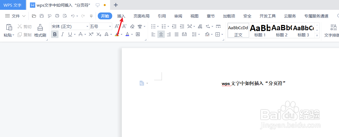
Task: Expand the 文件 menu dropdown arrow
Action: pos(24,16)
